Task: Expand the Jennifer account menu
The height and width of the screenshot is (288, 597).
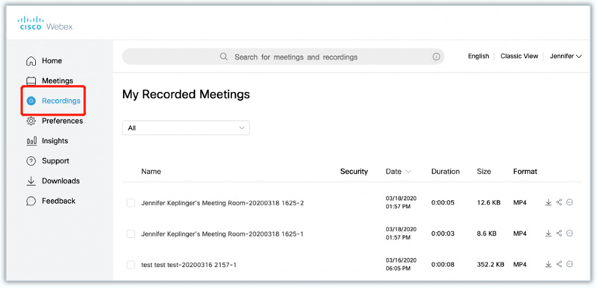Action: coord(566,56)
